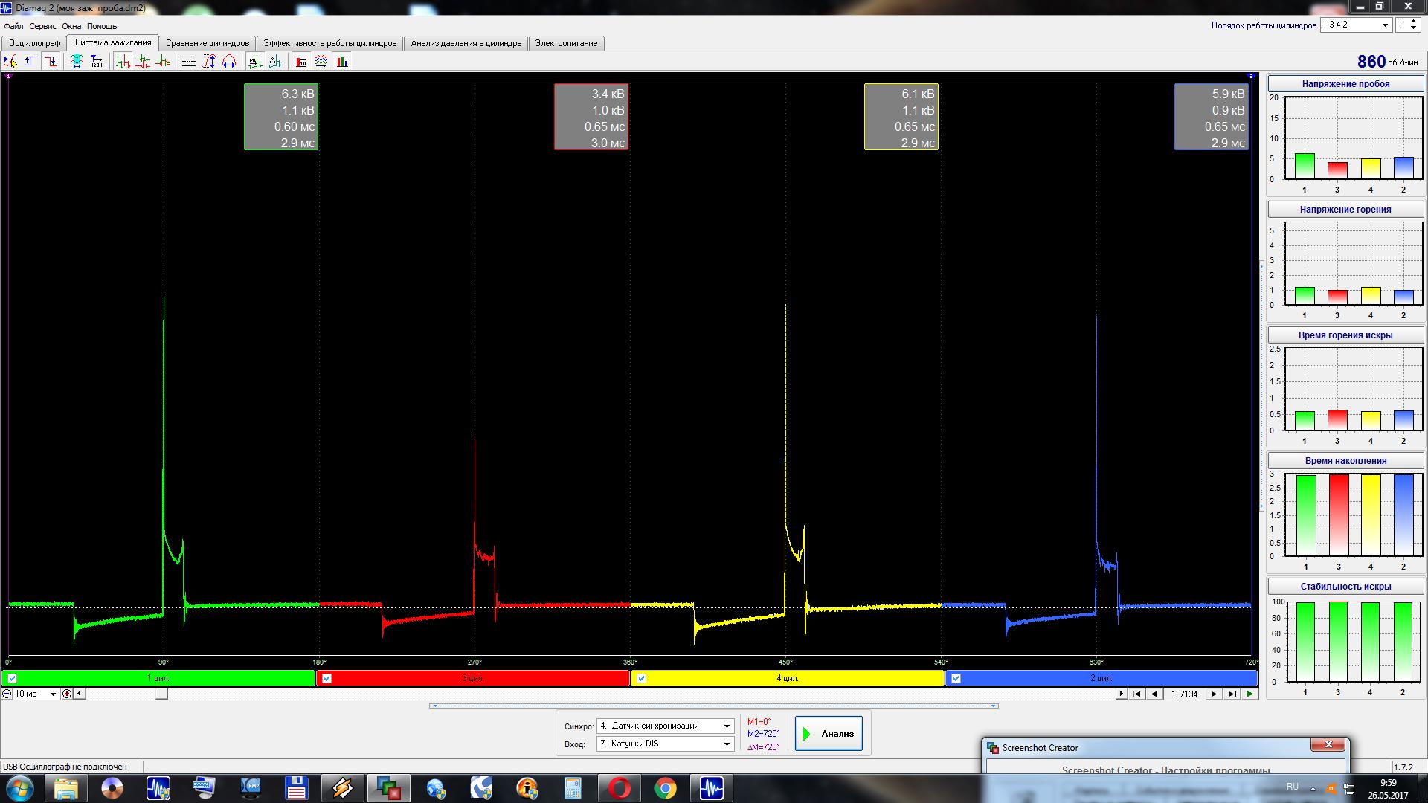Click the multicolor wavy lines icon
The width and height of the screenshot is (1428, 803).
321,62
